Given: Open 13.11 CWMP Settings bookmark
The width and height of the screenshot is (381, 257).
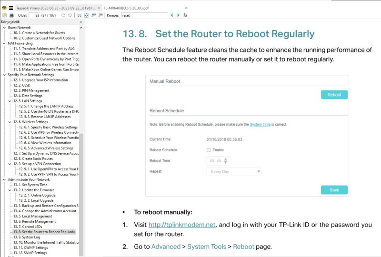Looking at the screenshot, I should click(30, 248).
